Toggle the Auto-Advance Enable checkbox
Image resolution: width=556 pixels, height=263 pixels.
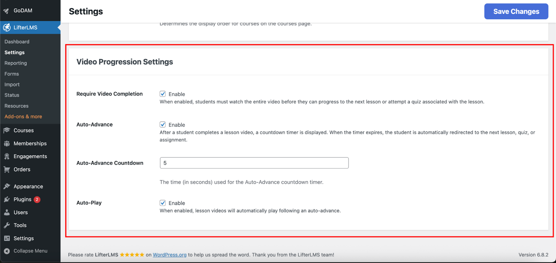coord(163,125)
